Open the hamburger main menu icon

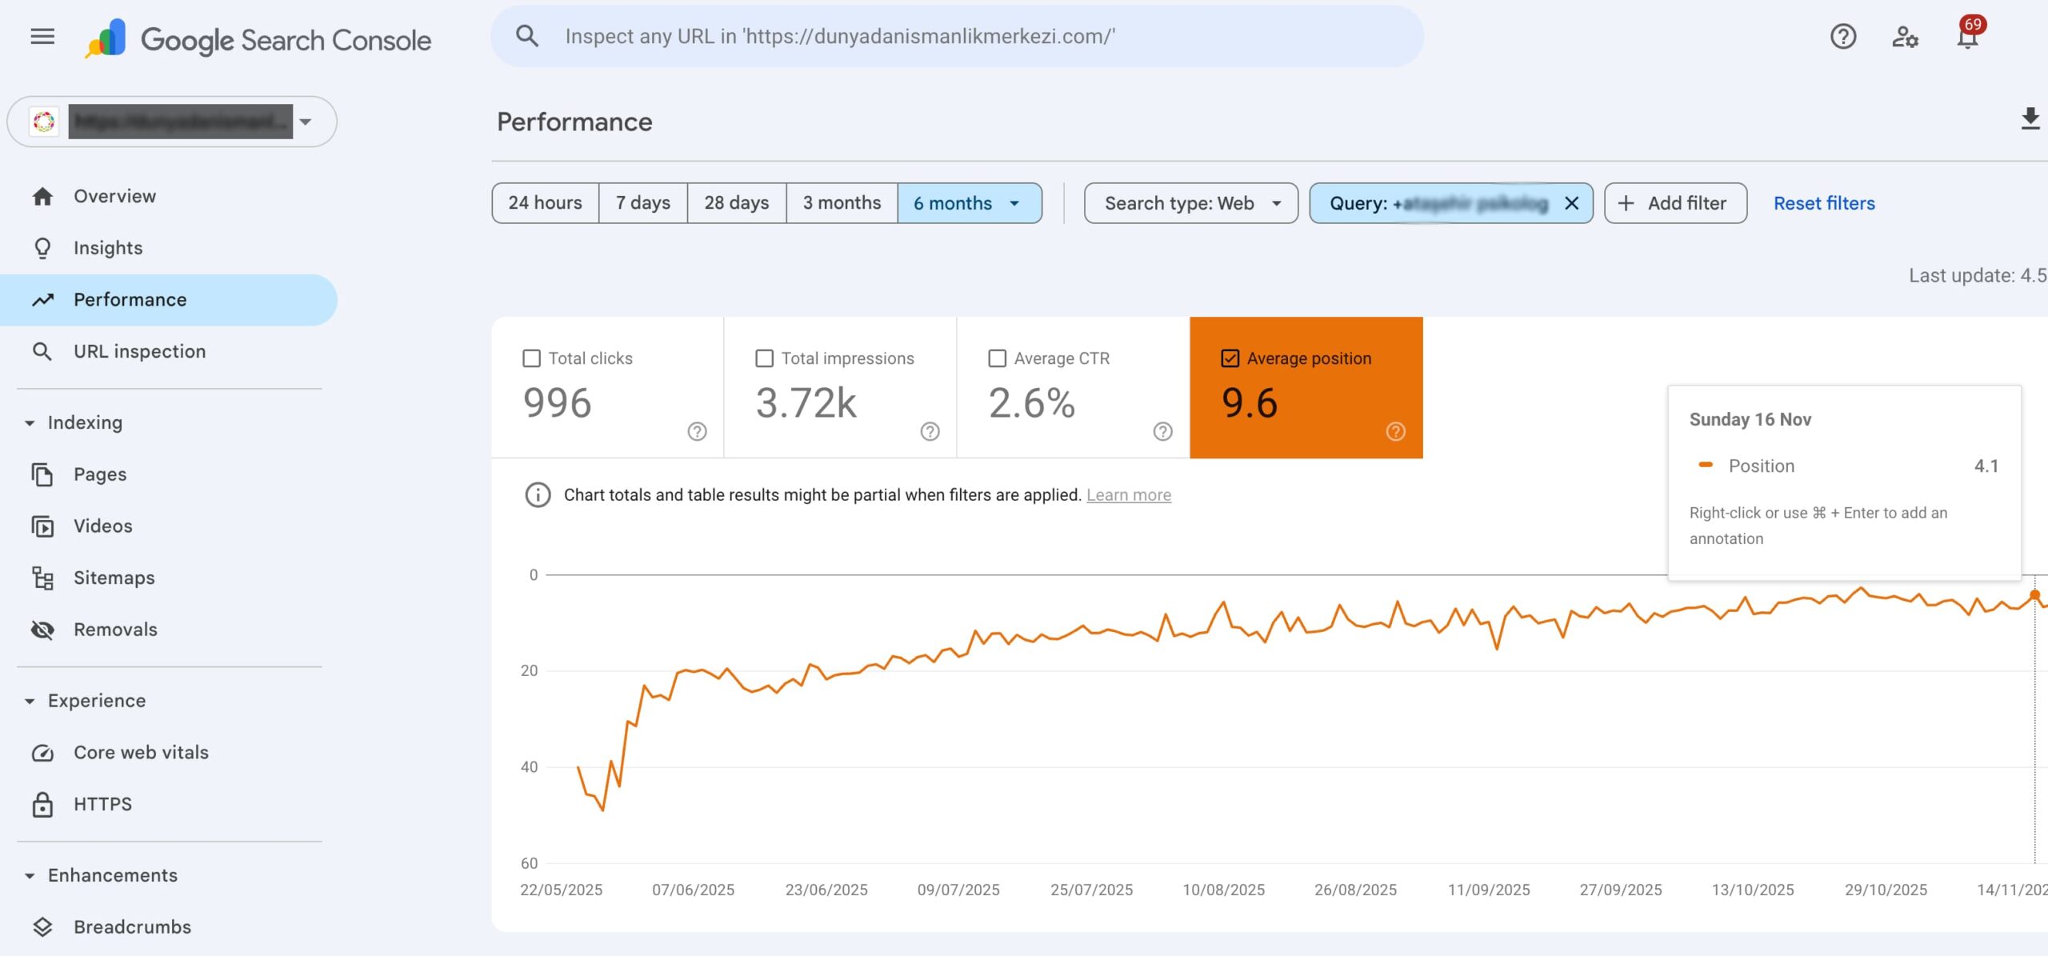click(42, 37)
